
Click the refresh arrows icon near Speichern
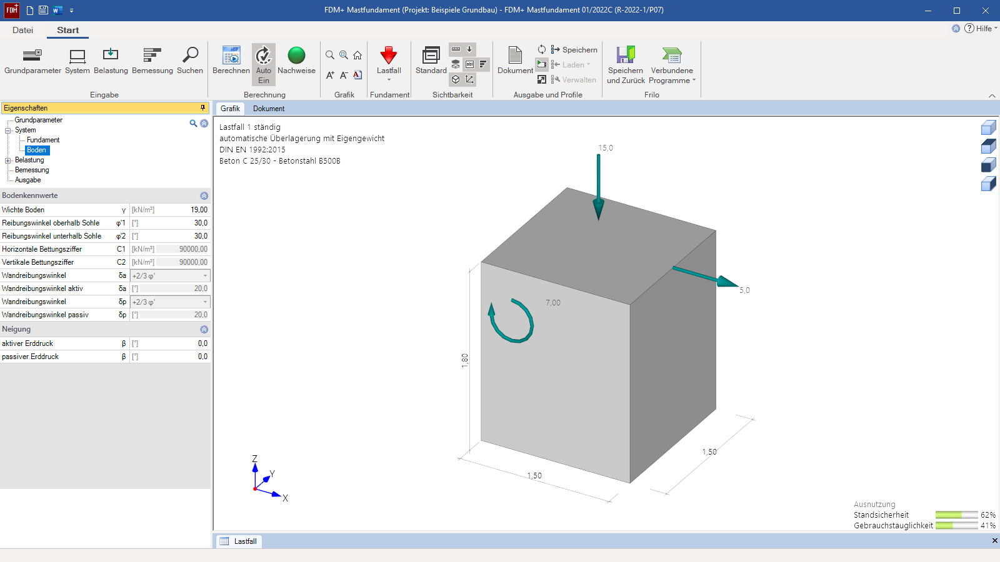(x=542, y=49)
